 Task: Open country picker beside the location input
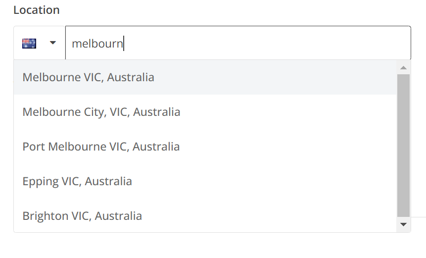point(40,44)
